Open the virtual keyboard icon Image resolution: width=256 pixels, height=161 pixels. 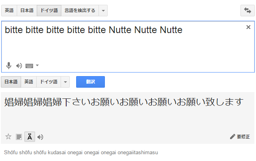point(29,65)
